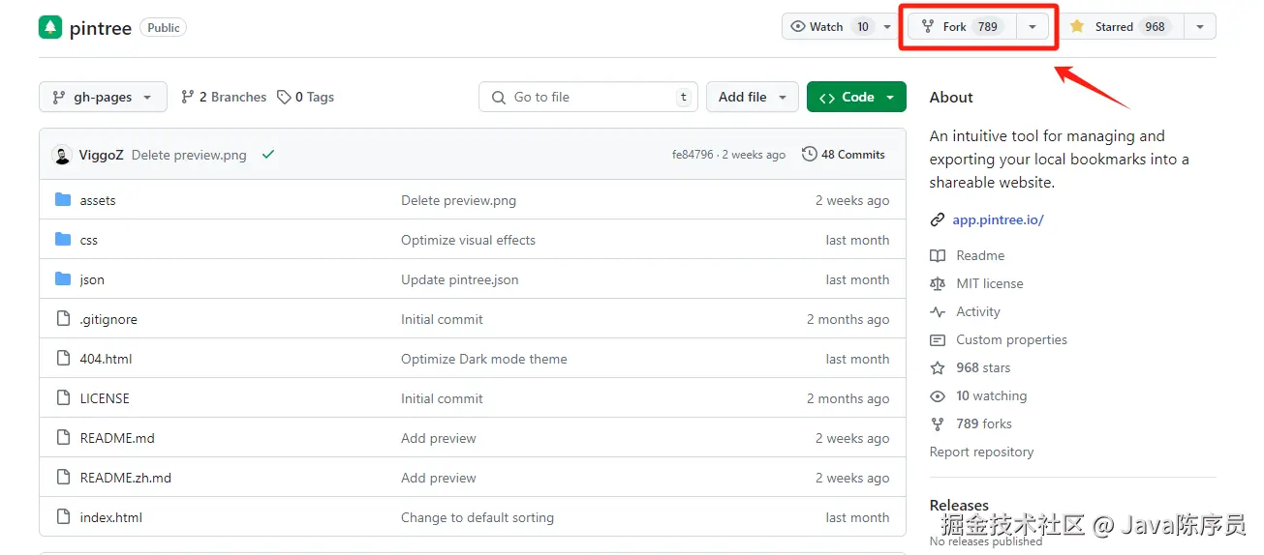Focus the Go to file search field
The image size is (1264, 555).
click(x=589, y=97)
